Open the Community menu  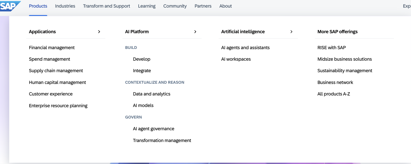tap(175, 6)
